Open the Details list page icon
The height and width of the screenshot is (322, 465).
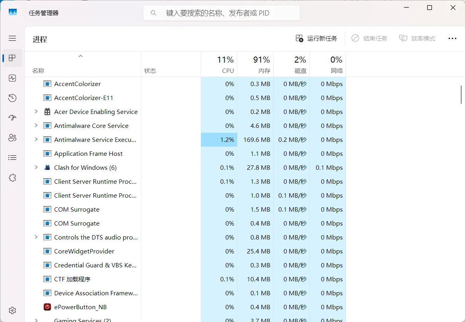[x=12, y=158]
